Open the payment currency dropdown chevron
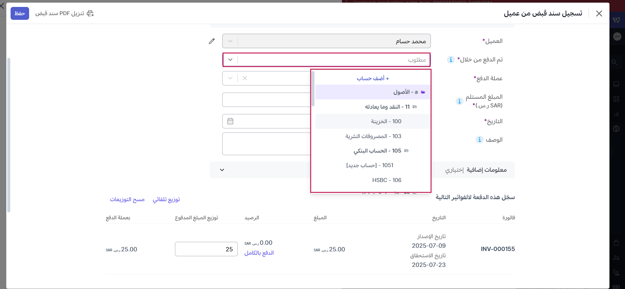Viewport: 625px width, 289px height. pyautogui.click(x=230, y=78)
